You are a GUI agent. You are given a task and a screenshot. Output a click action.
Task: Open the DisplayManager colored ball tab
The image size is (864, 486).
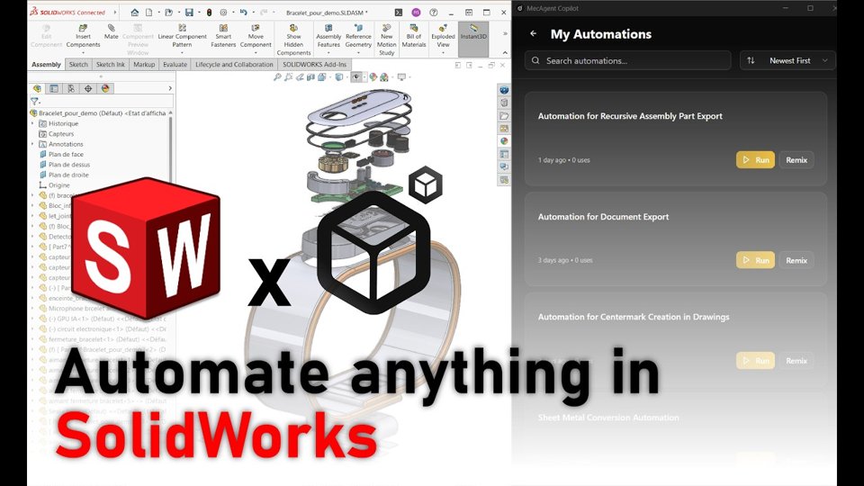pos(105,88)
